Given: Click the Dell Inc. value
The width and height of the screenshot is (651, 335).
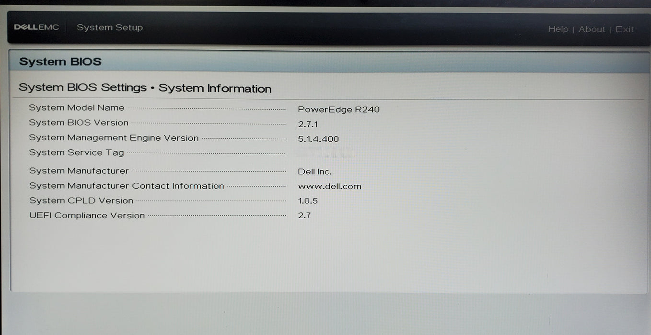Looking at the screenshot, I should coord(314,171).
